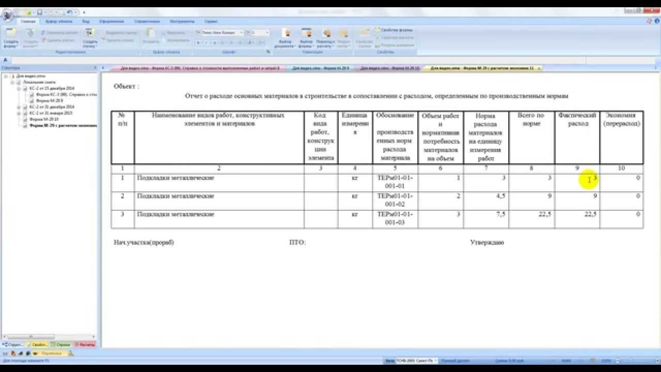The width and height of the screenshot is (661, 372).
Task: Click the 'Объект :' label
Action: [x=126, y=86]
